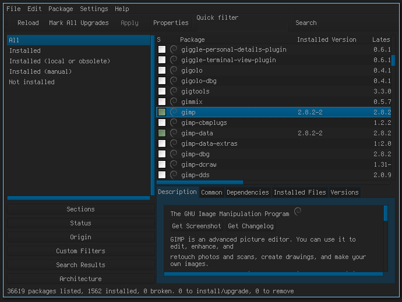Open the Settings menu
The width and height of the screenshot is (402, 302).
point(94,9)
